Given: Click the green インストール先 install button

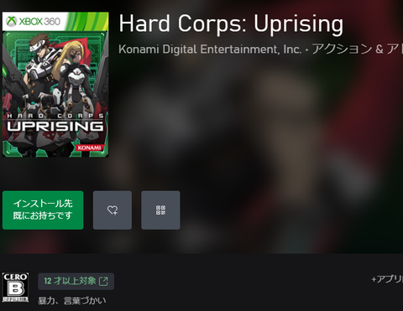Looking at the screenshot, I should click(43, 210).
